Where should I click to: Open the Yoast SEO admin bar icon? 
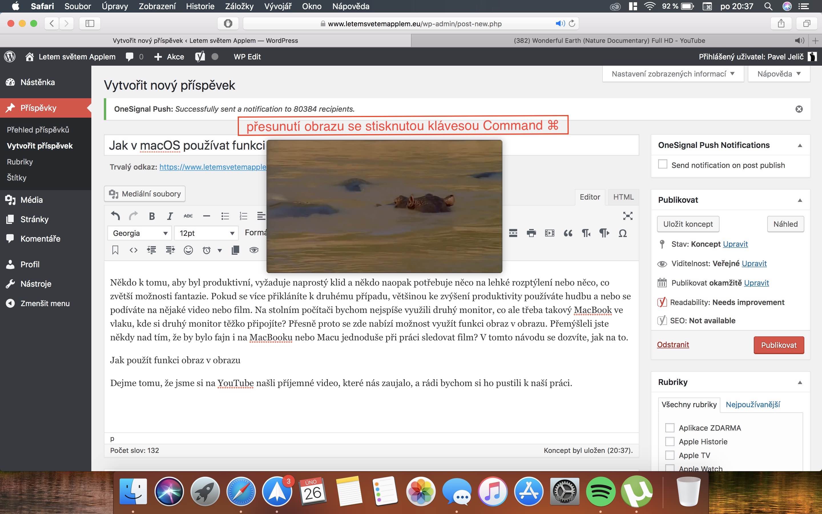[200, 57]
